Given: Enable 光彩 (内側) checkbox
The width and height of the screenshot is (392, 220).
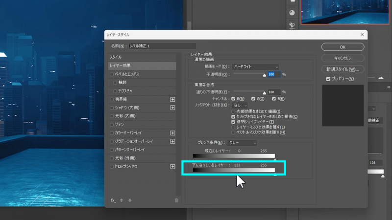Looking at the screenshot, I should [112, 116].
